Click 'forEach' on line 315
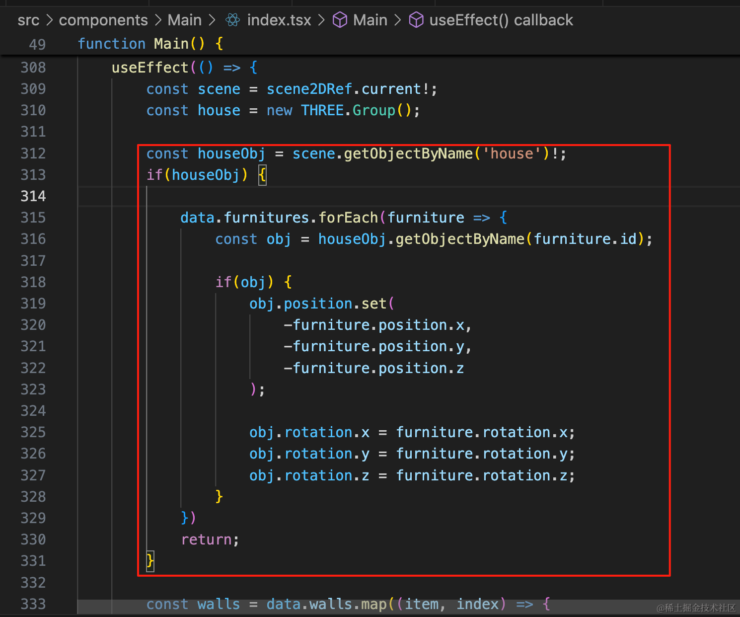740x617 pixels. pos(348,218)
